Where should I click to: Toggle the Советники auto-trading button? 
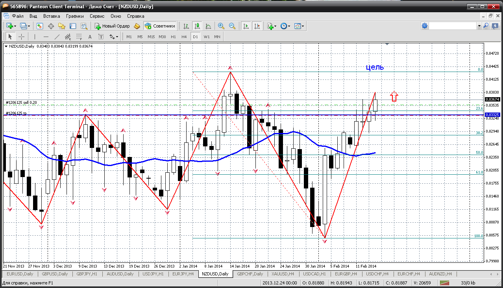[x=160, y=26]
